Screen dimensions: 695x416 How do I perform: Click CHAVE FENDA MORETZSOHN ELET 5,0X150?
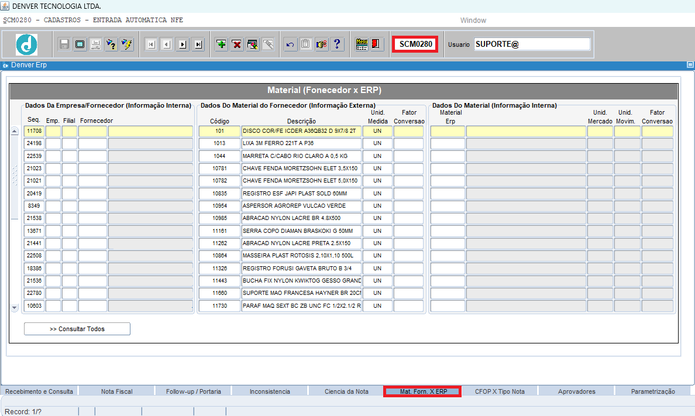point(301,181)
